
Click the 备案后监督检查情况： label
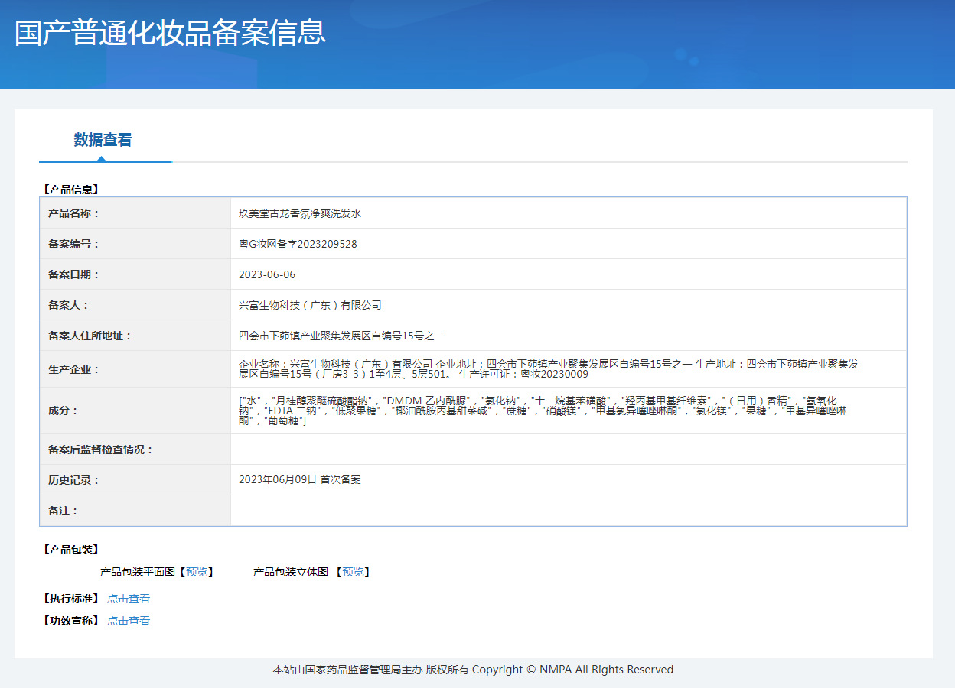click(x=101, y=449)
